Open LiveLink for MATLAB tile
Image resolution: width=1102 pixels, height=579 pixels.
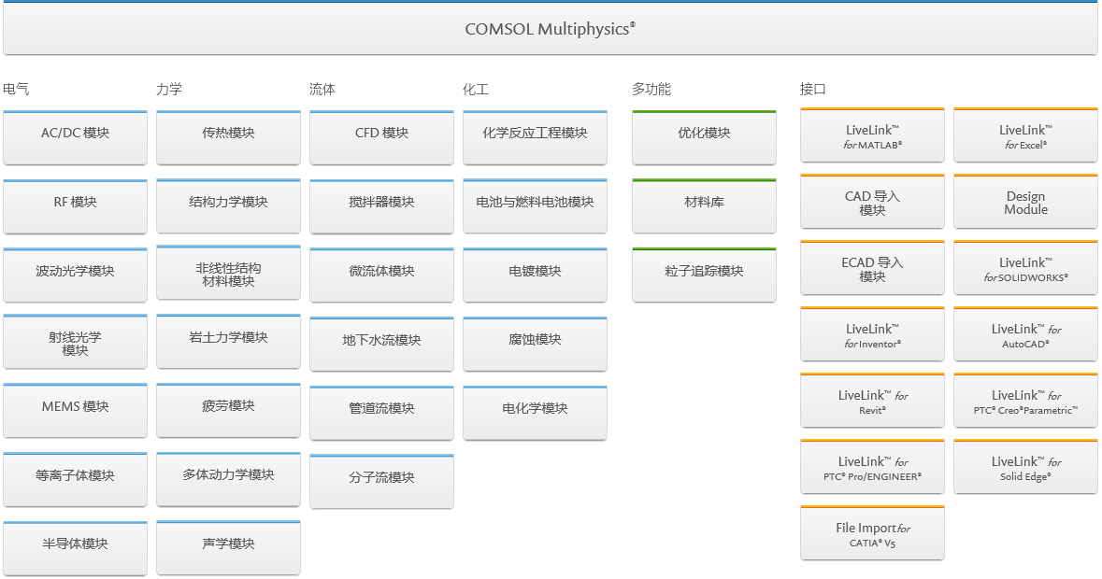coord(872,136)
